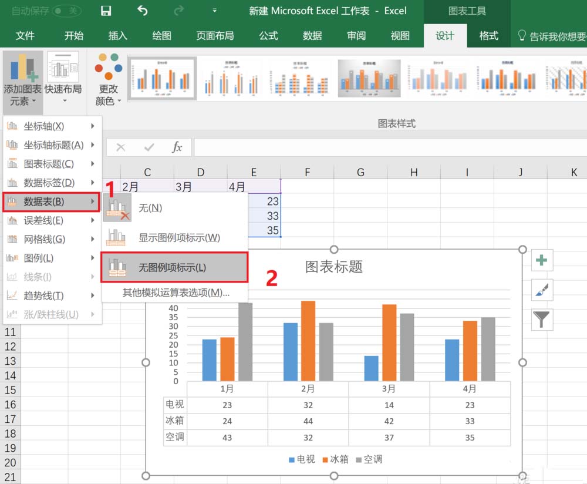Select column header H
The width and height of the screenshot is (587, 484).
click(x=414, y=172)
